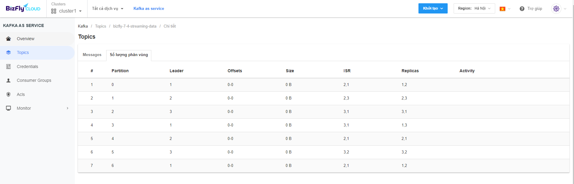The image size is (574, 184).
Task: Click the bizfly-7-4-streaming-data breadcrumb
Action: point(135,26)
